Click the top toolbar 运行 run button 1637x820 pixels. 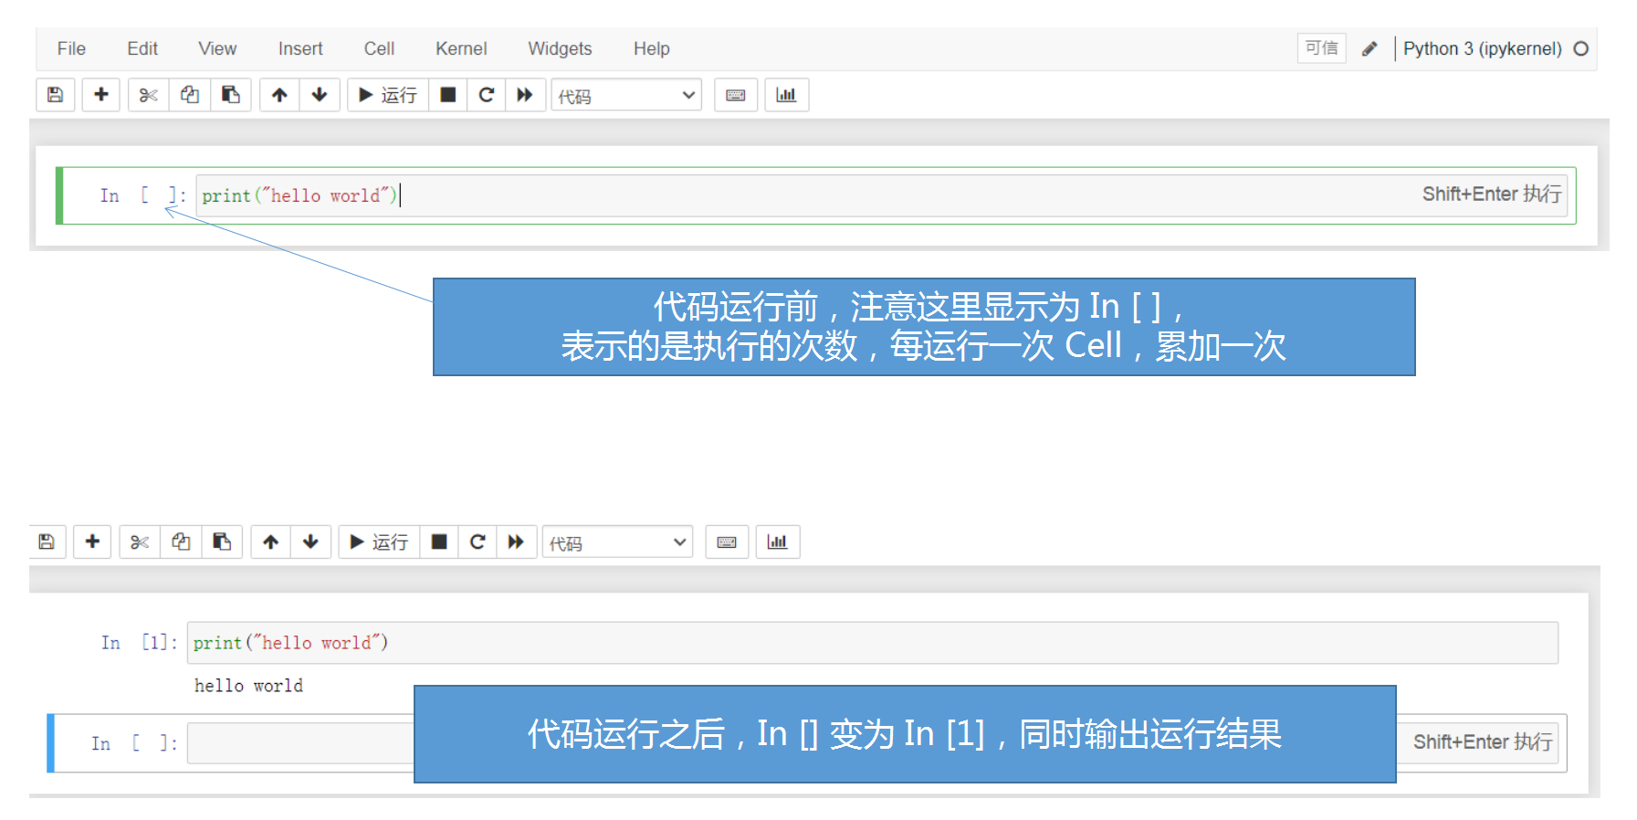coord(388,95)
